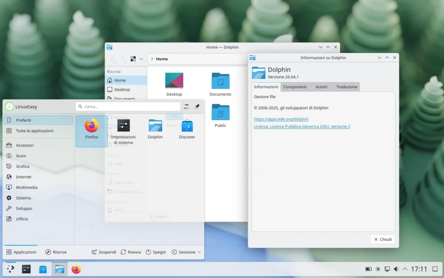Open the Aiuto category

click(39, 156)
